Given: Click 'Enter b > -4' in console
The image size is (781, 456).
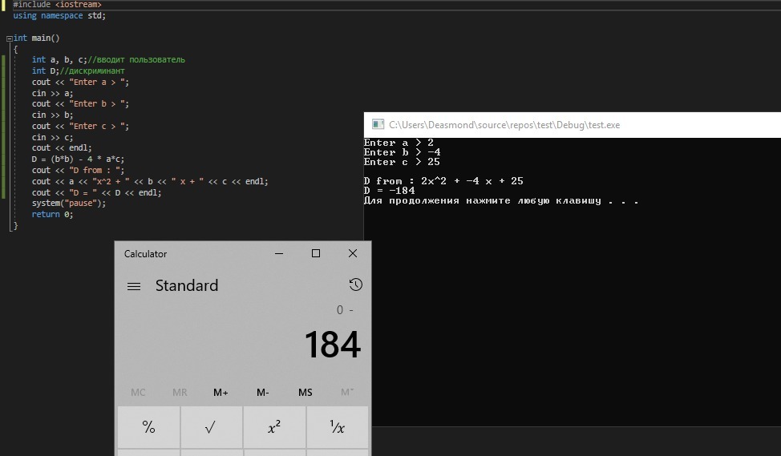Looking at the screenshot, I should coord(402,152).
